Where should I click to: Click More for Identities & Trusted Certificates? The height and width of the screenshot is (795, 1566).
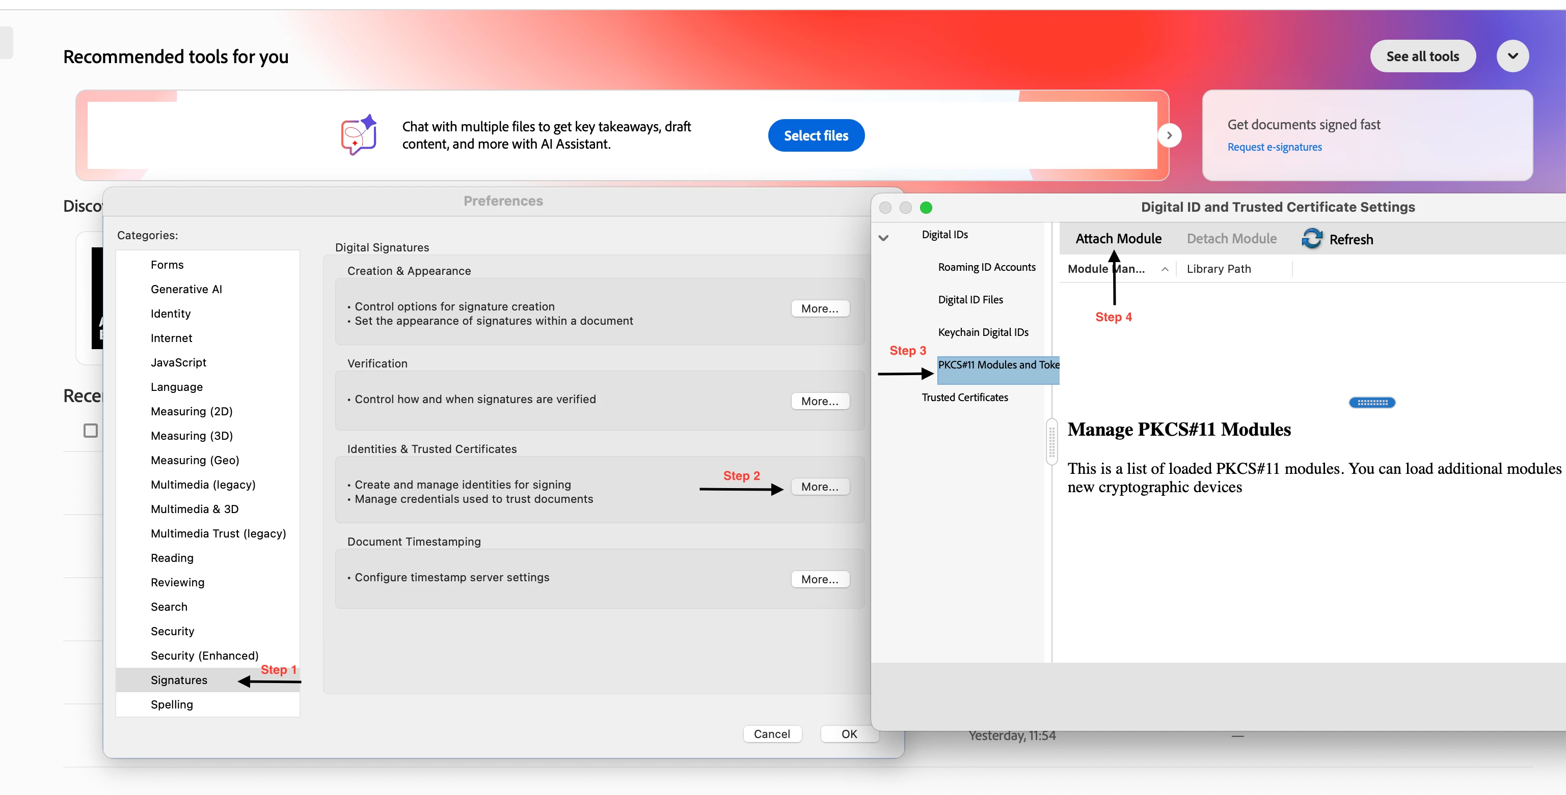pos(819,487)
